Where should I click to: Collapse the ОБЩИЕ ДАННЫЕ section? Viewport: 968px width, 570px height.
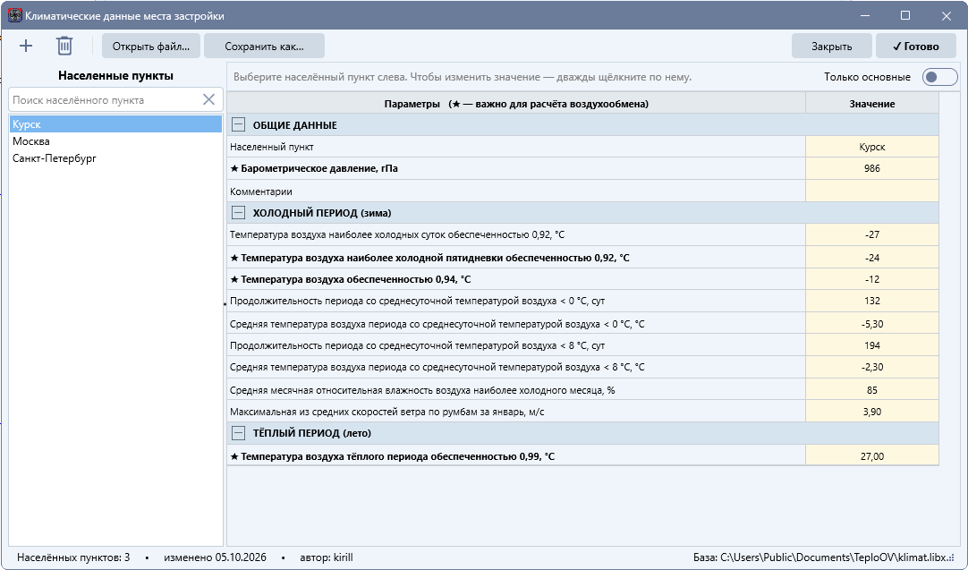(238, 124)
